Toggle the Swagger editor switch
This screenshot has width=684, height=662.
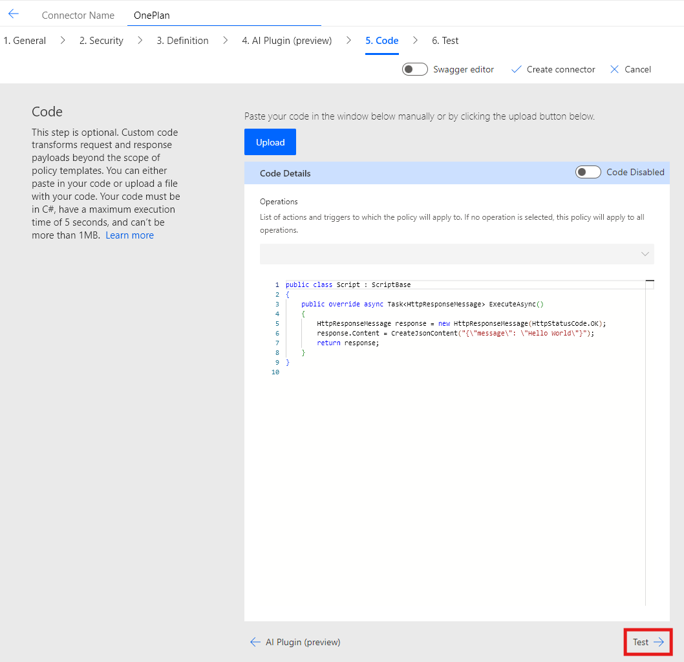[414, 69]
